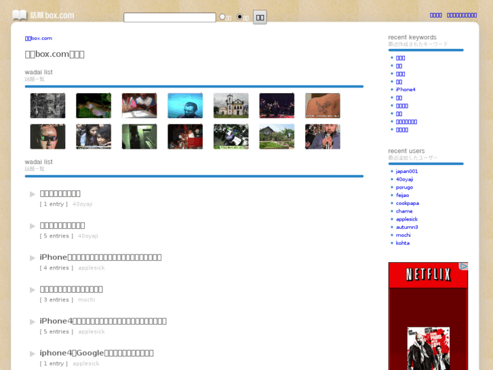
Task: Select the second, checked radio button beside search
Action: [x=239, y=17]
